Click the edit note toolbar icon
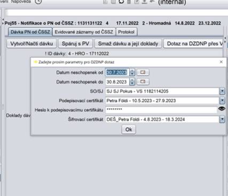228x196 pixels. (137, 2)
